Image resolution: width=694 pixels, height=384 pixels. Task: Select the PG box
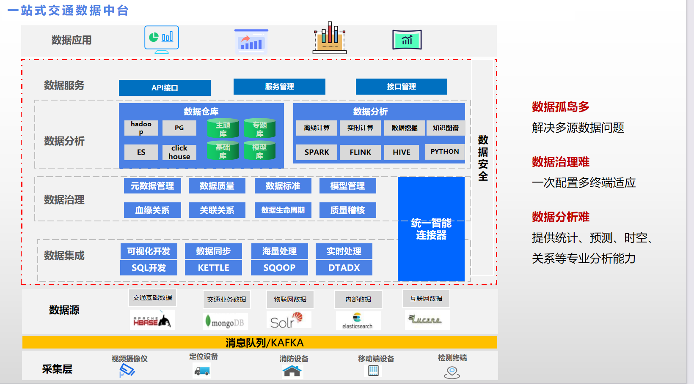179,128
